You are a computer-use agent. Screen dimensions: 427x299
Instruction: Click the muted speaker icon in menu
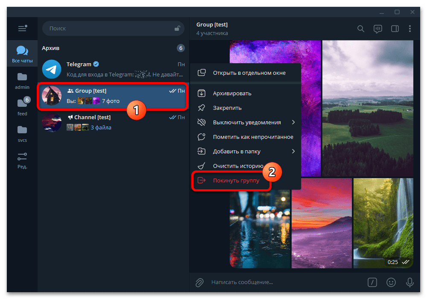tap(202, 122)
